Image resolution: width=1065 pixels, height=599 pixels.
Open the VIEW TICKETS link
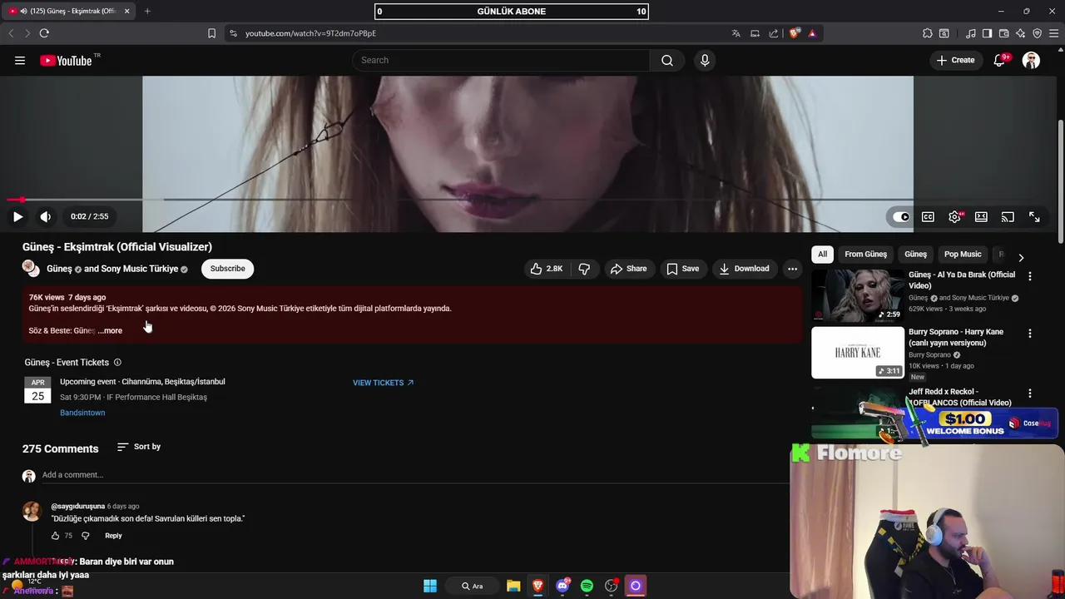pos(383,383)
